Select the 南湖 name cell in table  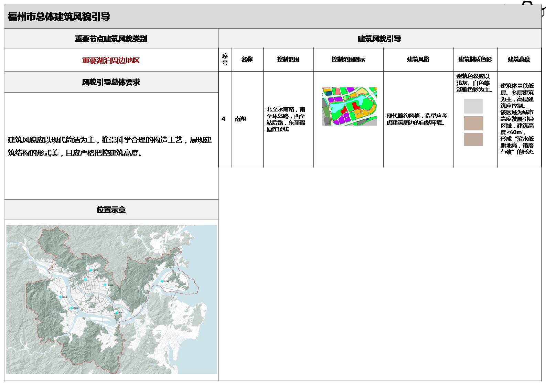click(x=240, y=119)
